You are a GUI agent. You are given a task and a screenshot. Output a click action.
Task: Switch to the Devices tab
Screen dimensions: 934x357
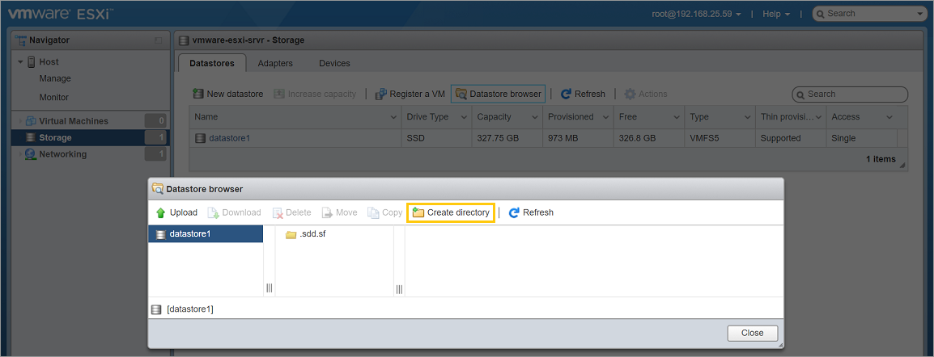[334, 63]
